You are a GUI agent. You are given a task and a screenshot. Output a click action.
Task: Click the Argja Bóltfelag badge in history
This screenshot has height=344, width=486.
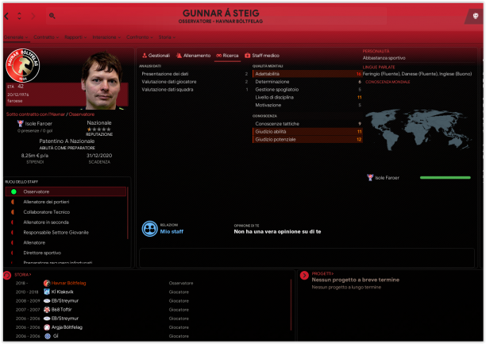[47, 327]
